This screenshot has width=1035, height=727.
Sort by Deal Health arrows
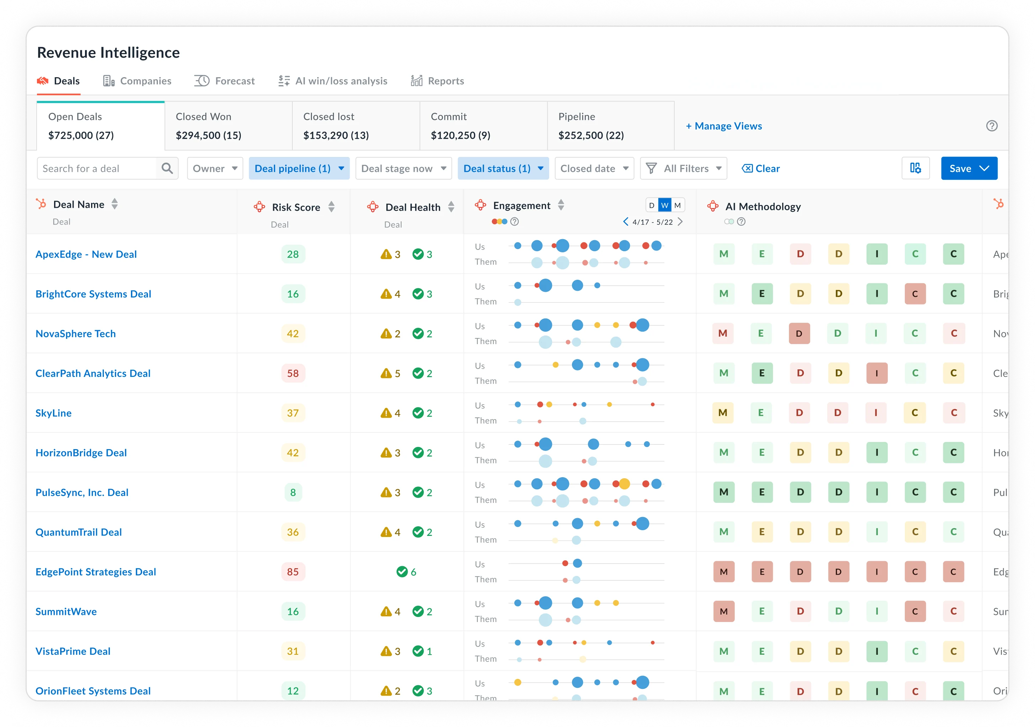pos(451,207)
